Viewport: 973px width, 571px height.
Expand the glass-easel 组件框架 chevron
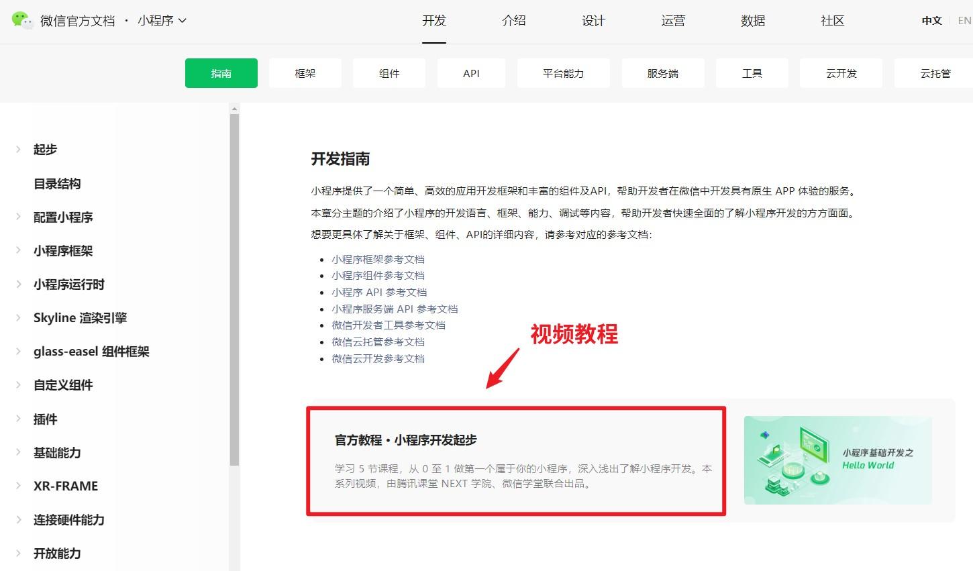[19, 351]
